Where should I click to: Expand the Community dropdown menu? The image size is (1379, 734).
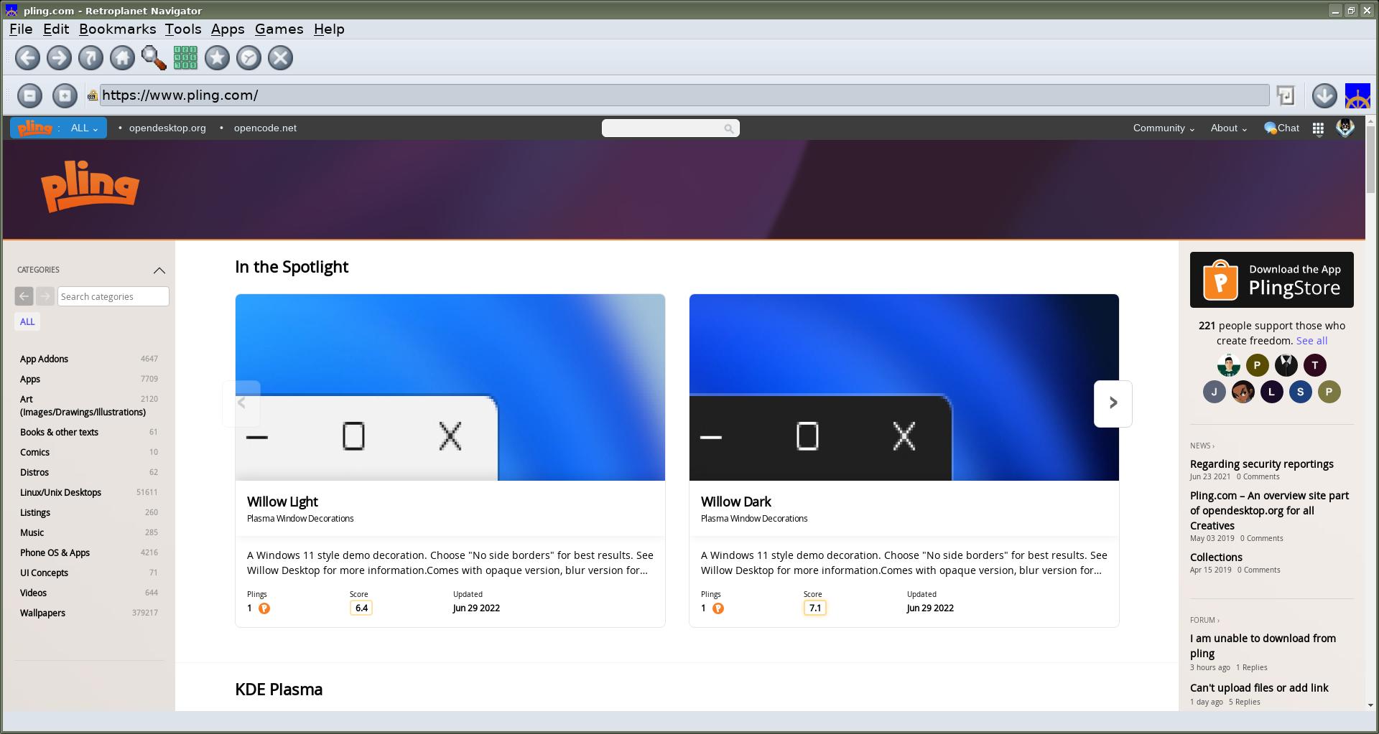click(x=1164, y=128)
